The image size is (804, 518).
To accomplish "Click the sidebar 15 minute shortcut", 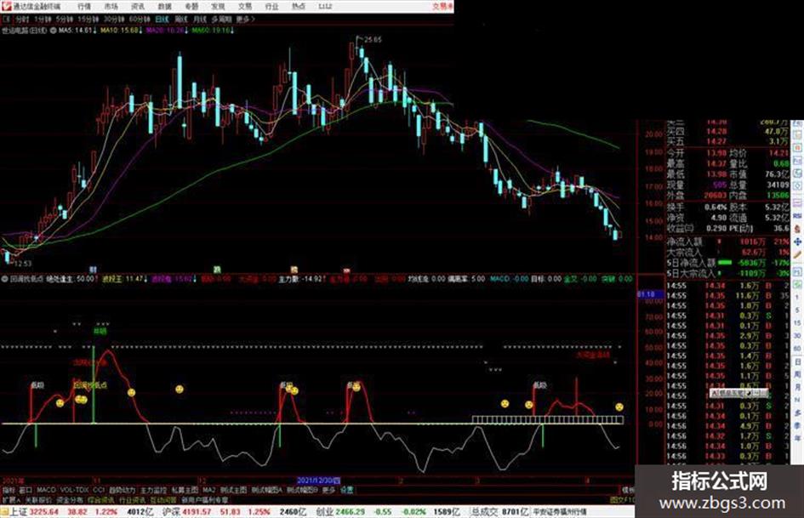I will (x=797, y=323).
